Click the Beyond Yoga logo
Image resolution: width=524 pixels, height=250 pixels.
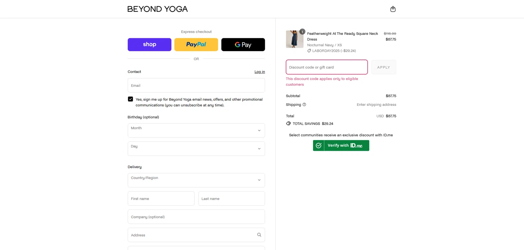158,9
